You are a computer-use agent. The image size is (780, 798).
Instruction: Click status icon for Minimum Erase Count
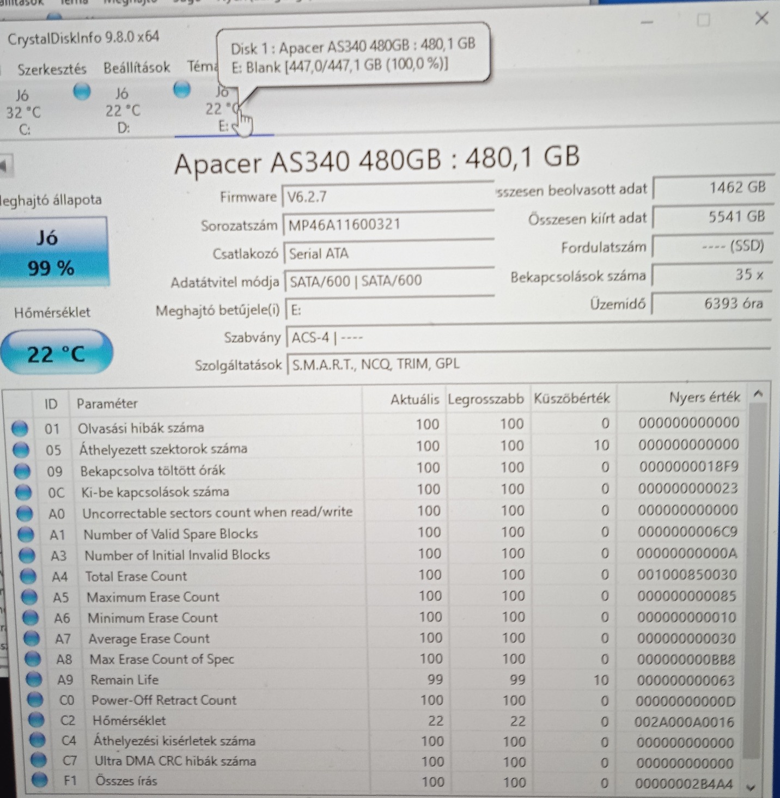(31, 618)
